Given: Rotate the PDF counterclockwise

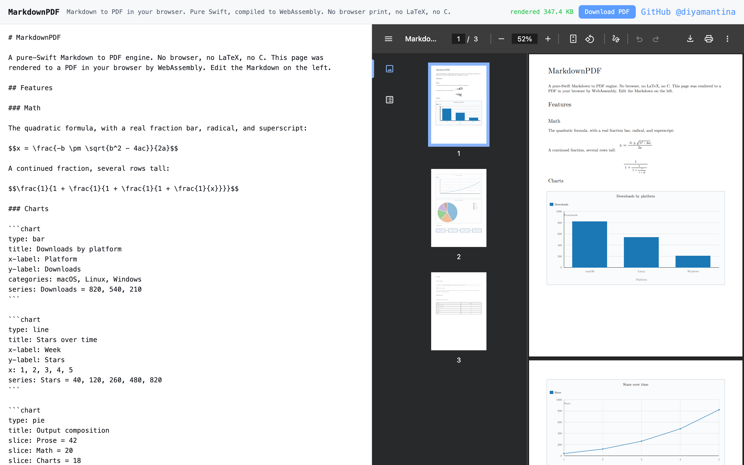Looking at the screenshot, I should [589, 39].
